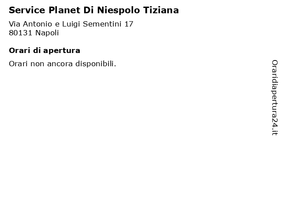Click the title Service Planet Di Niespolo Tiziana
This screenshot has height=212, width=282.
[x=94, y=10]
